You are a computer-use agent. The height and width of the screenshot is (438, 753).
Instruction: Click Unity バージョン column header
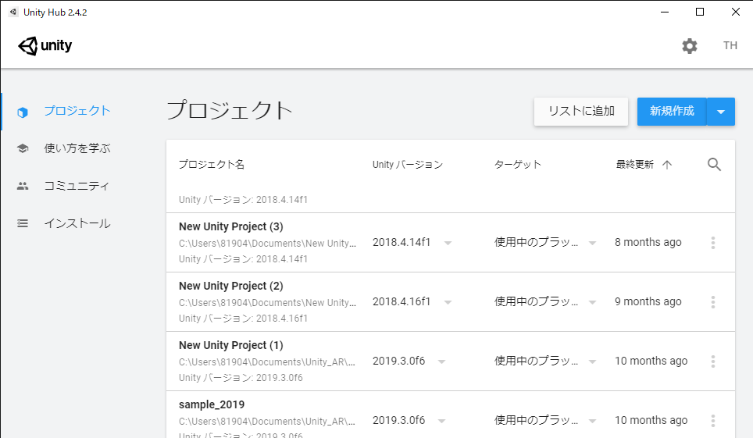(x=408, y=165)
